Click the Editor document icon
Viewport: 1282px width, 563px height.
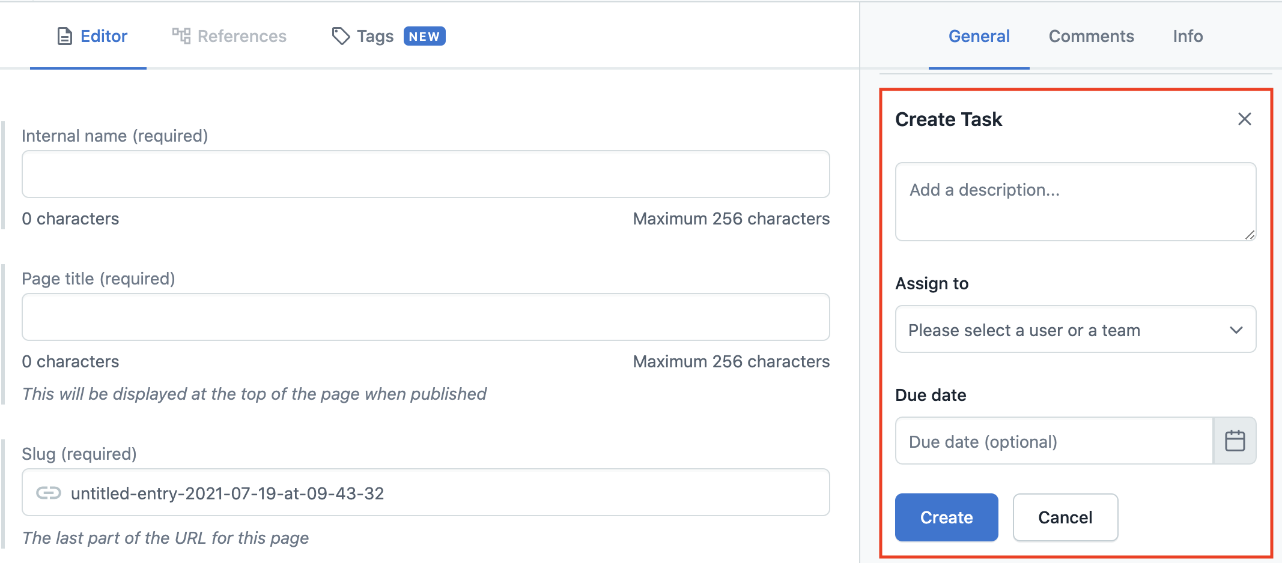coord(64,37)
